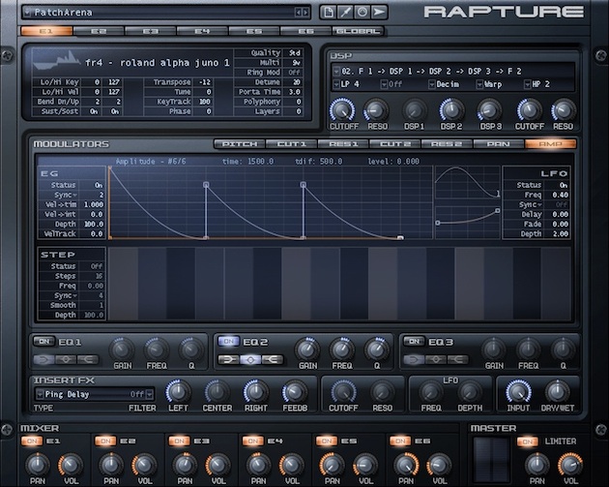The height and width of the screenshot is (487, 609).
Task: Toggle mixer E6 ON button
Action: tap(400, 441)
